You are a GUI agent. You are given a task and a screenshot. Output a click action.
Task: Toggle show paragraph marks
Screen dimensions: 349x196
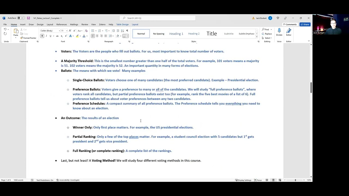127,31
